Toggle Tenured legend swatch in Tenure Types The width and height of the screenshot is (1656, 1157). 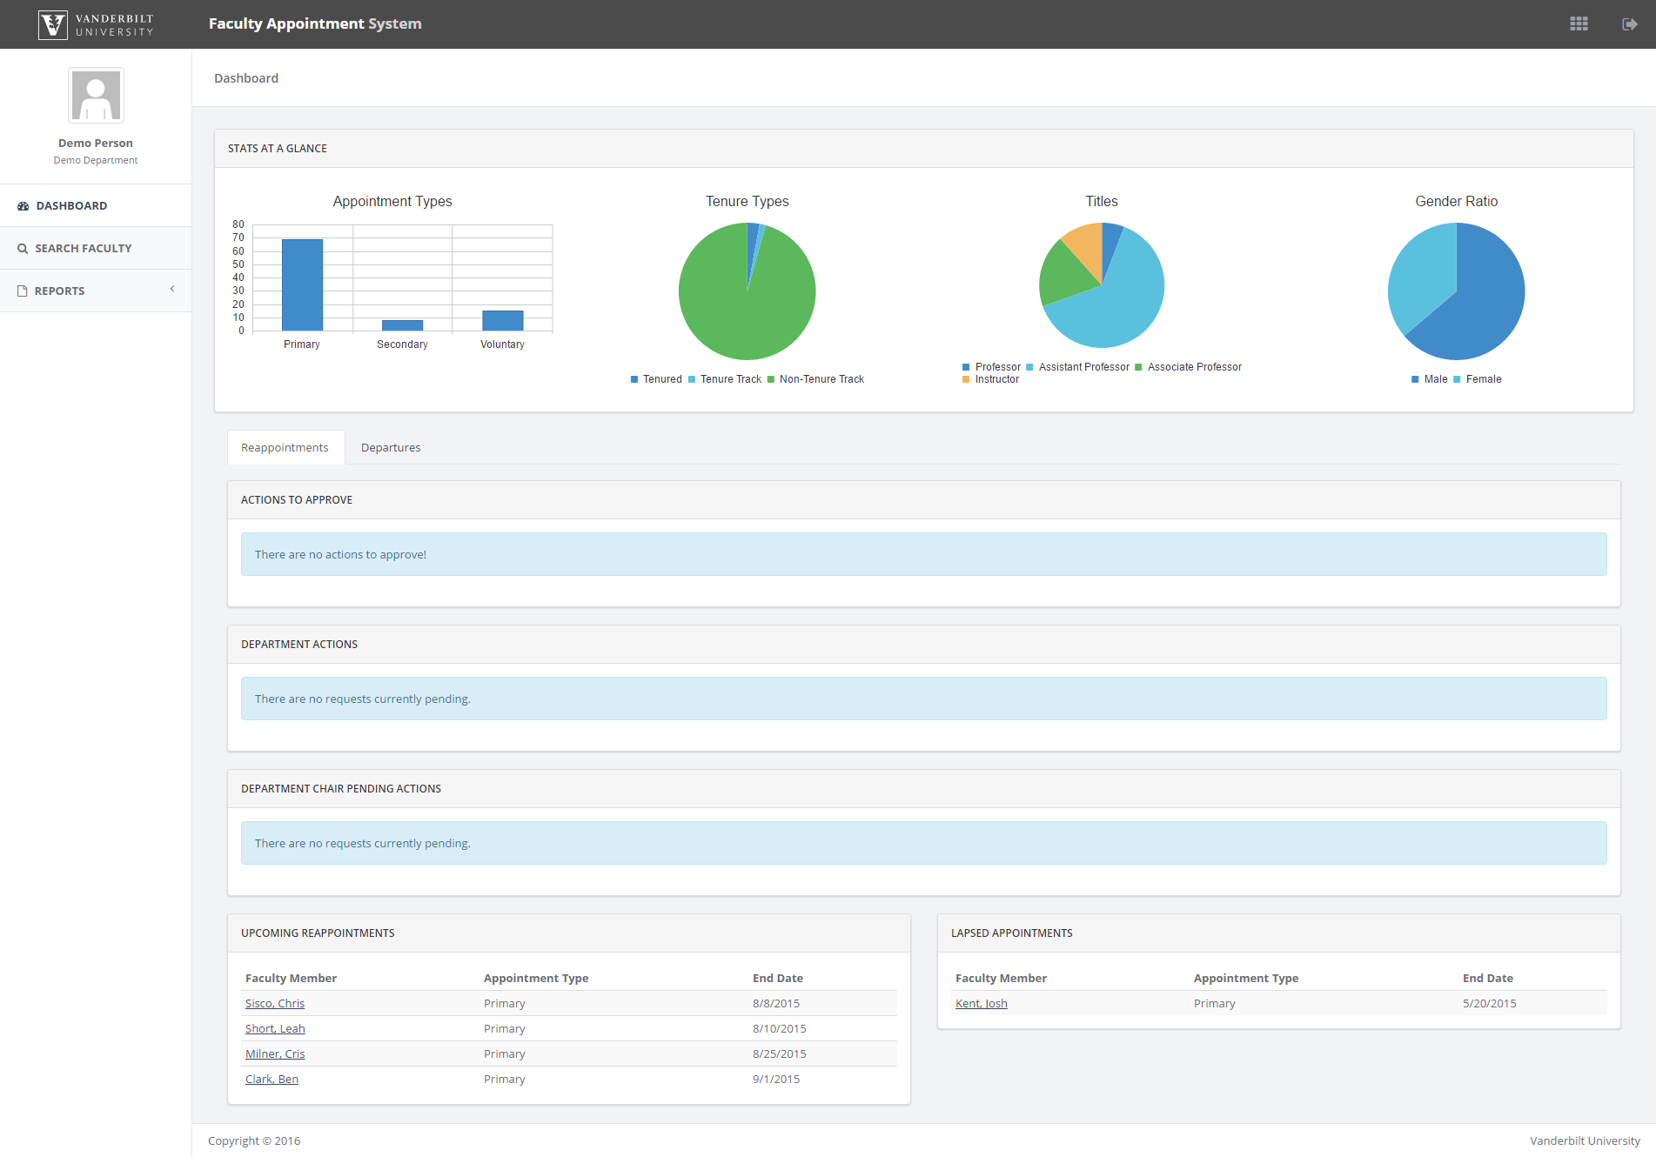634,379
